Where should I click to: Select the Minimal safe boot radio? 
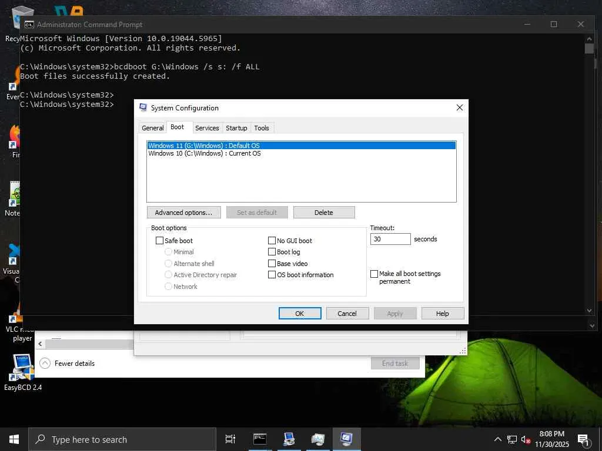click(168, 252)
